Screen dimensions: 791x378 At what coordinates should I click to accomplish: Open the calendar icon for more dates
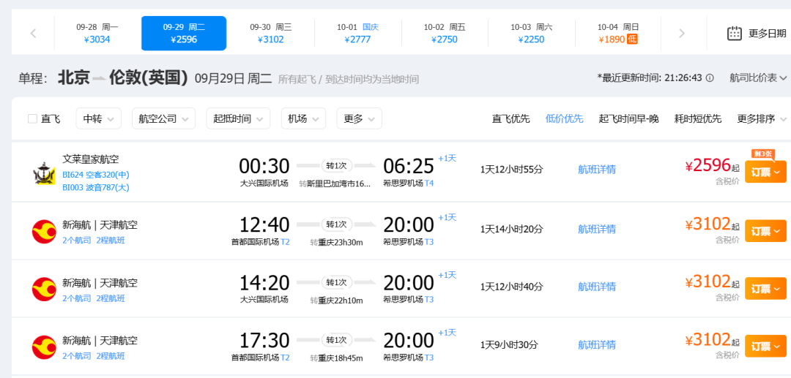point(734,33)
